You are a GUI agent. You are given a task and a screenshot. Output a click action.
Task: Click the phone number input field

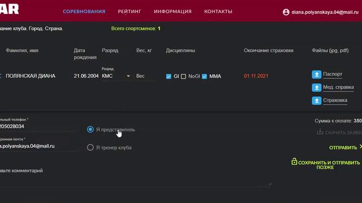coord(38,126)
